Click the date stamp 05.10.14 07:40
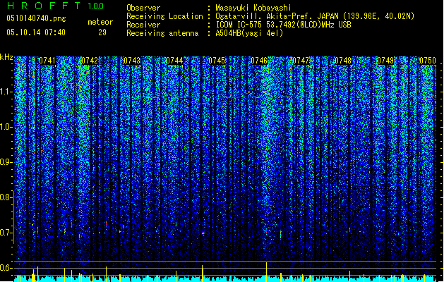This screenshot has height=282, width=444. click(x=36, y=32)
